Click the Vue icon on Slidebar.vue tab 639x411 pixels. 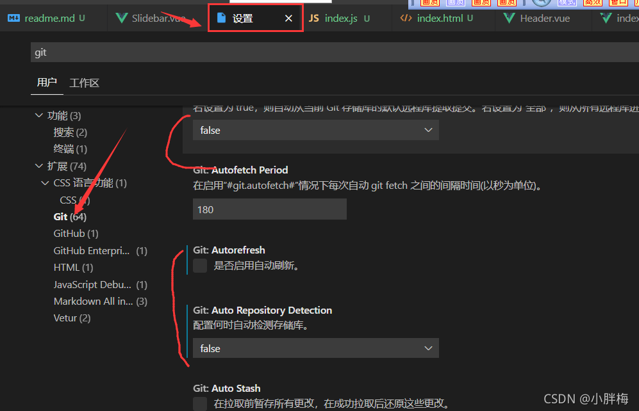click(121, 19)
